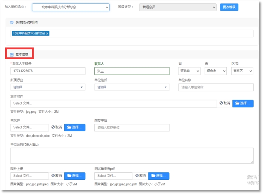
Task: Open the 区/县 district dropdown
Action: point(242,71)
